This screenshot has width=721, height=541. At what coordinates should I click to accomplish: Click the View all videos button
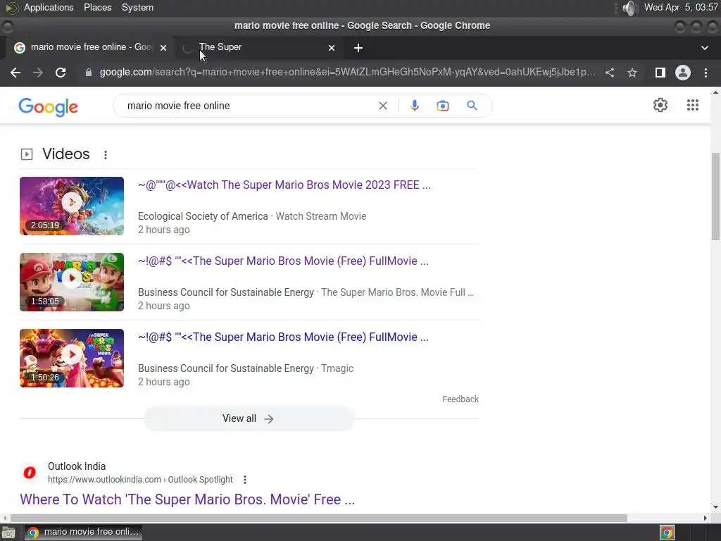pyautogui.click(x=249, y=418)
